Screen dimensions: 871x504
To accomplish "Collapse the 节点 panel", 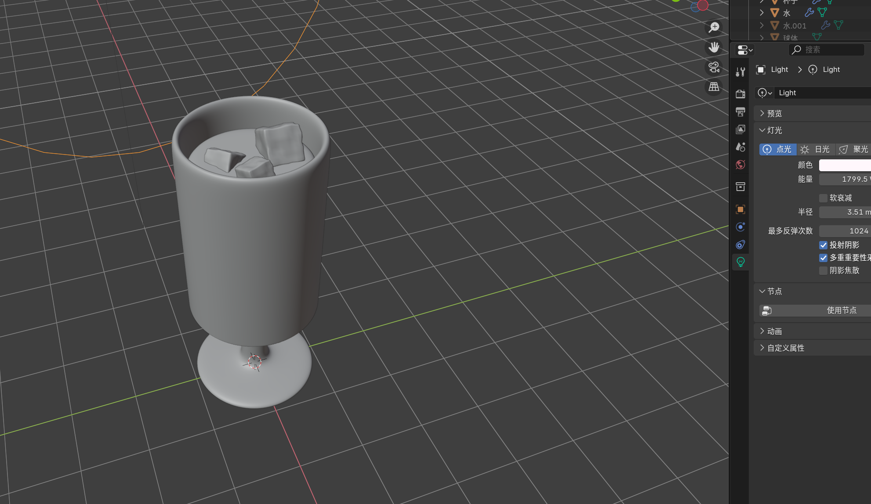I will [x=774, y=291].
